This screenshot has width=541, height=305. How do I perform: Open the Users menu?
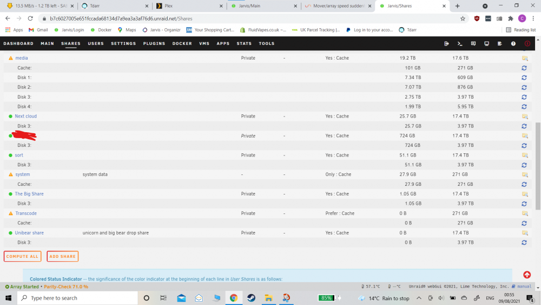96,43
